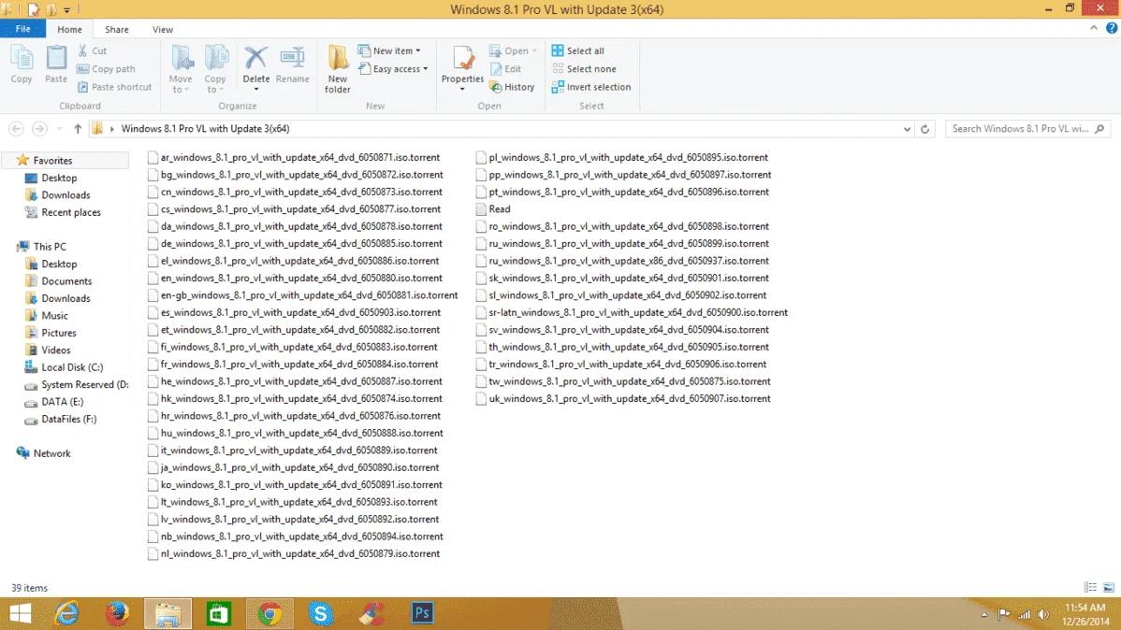
Task: Open Quick Access Toolbar customize dropdown
Action: [x=66, y=10]
